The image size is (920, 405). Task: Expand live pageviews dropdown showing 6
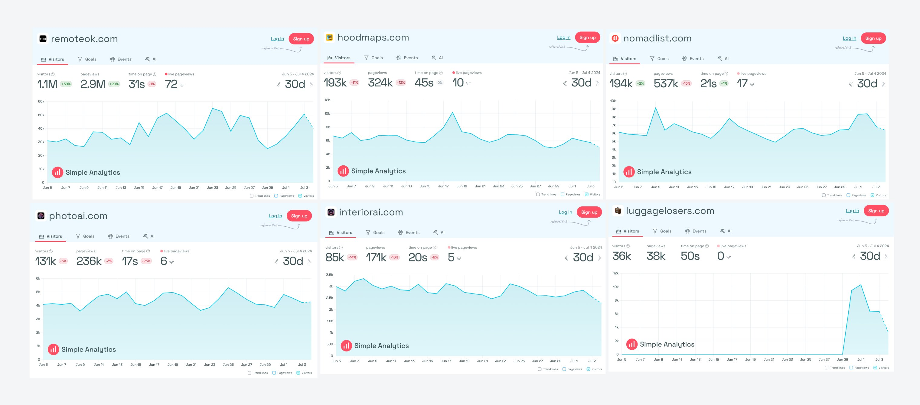[171, 262]
